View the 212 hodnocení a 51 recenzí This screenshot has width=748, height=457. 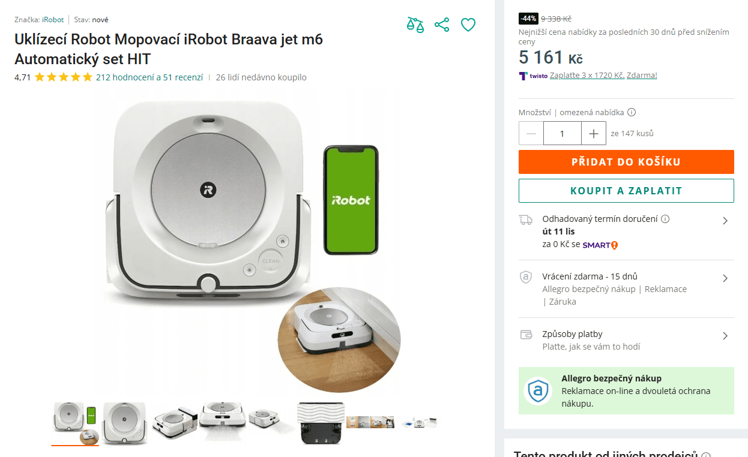(x=149, y=77)
